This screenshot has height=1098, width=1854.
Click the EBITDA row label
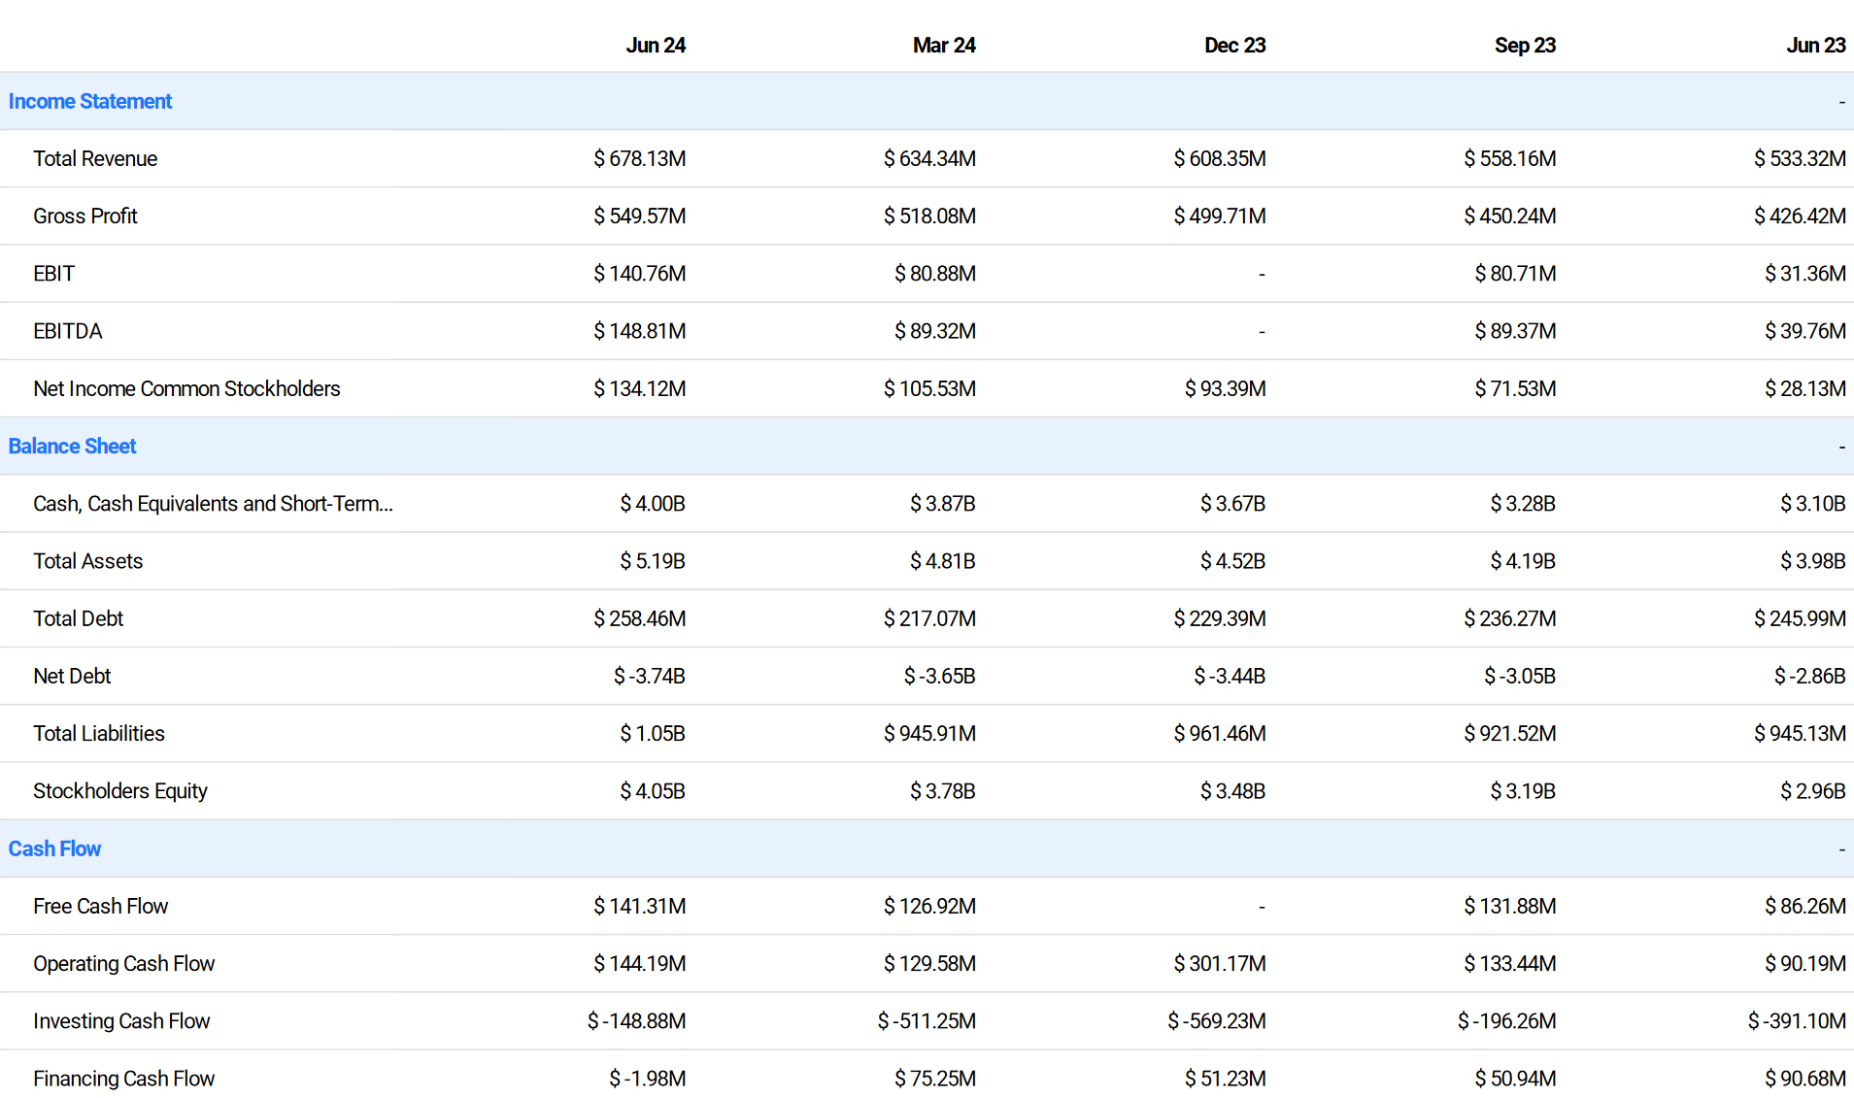[x=67, y=331]
